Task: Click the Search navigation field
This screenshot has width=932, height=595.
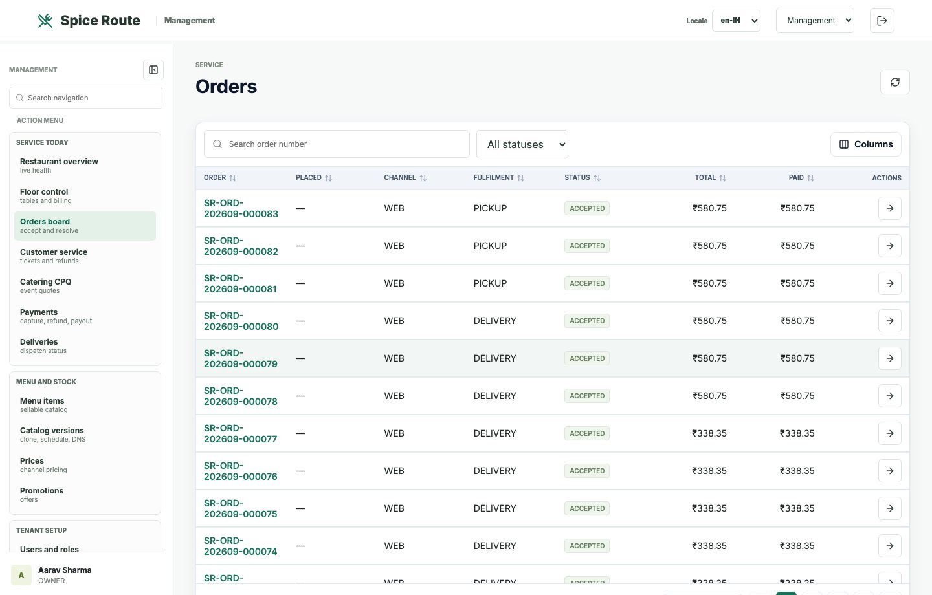Action: pyautogui.click(x=85, y=98)
